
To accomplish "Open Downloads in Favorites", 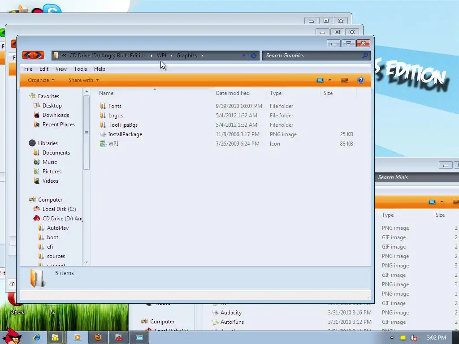I will 56,115.
